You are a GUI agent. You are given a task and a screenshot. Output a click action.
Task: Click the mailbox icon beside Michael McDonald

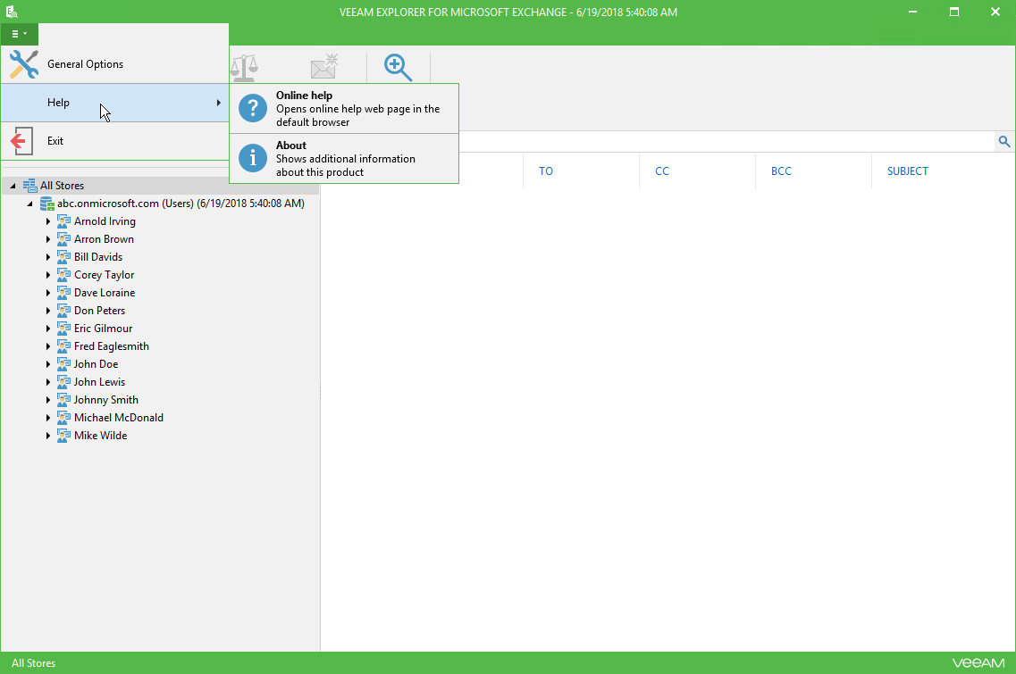tap(63, 418)
